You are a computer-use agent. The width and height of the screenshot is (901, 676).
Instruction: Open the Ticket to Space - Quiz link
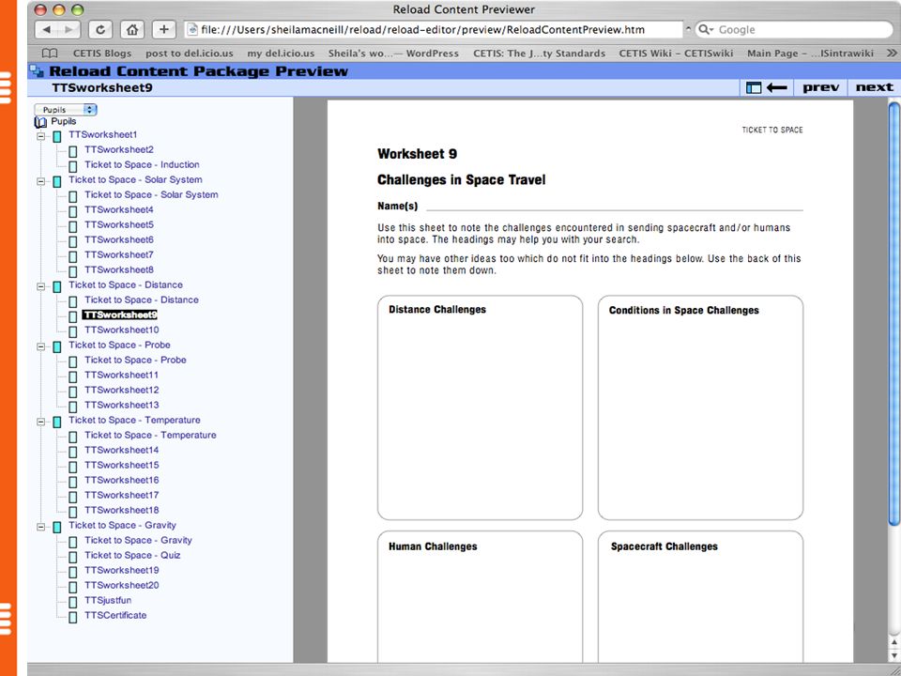(132, 555)
